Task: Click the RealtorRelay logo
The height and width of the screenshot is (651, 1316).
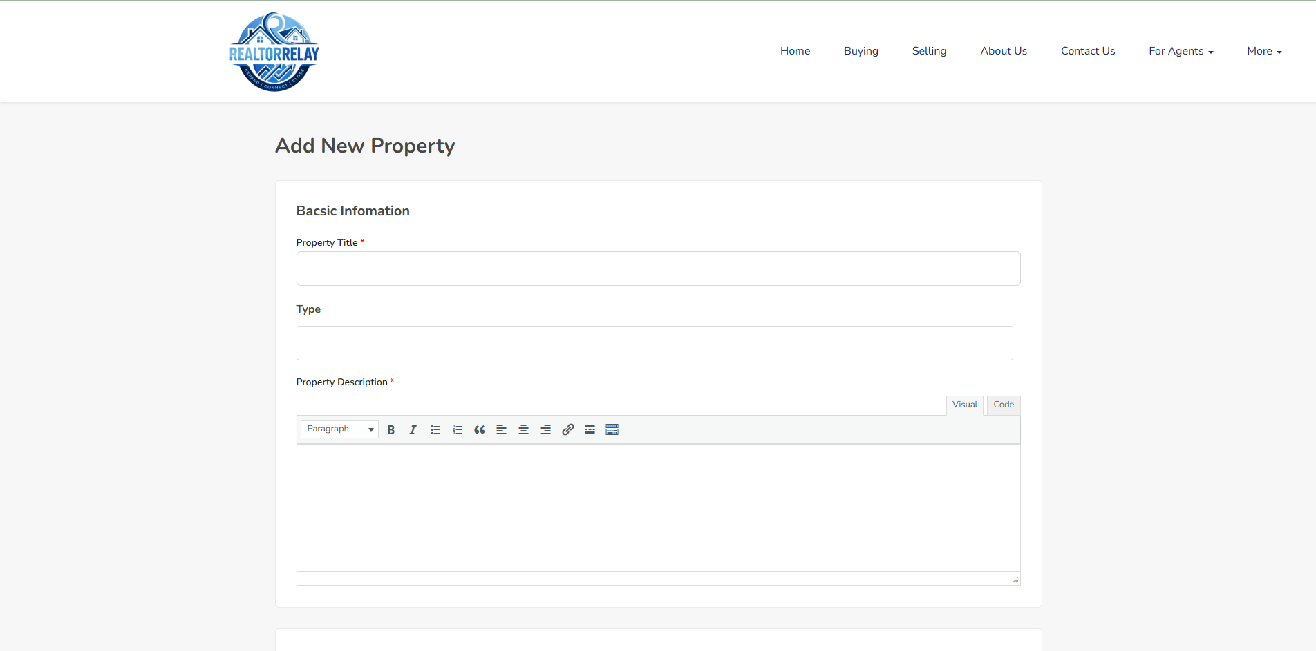Action: tap(274, 51)
